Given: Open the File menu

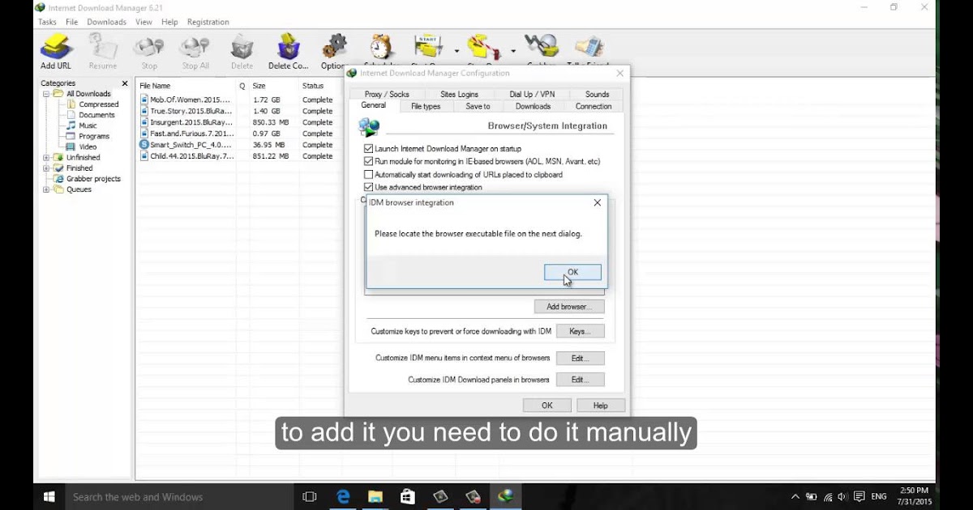Looking at the screenshot, I should click(72, 22).
